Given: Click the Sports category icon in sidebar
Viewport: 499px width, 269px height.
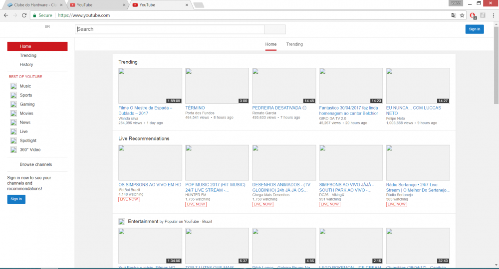Looking at the screenshot, I should coord(13,95).
